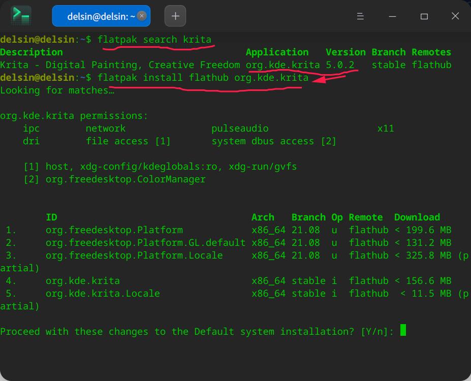This screenshot has height=381, width=471.
Task: Click 'file access [1]' permission
Action: click(x=128, y=141)
